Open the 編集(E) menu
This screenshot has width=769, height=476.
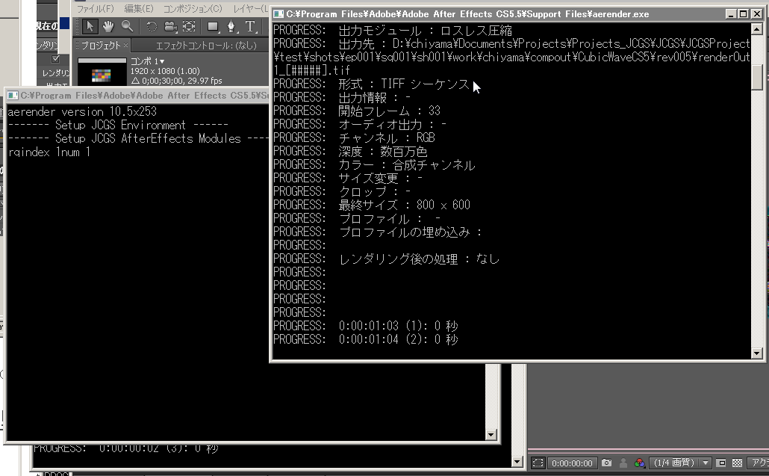pyautogui.click(x=138, y=9)
